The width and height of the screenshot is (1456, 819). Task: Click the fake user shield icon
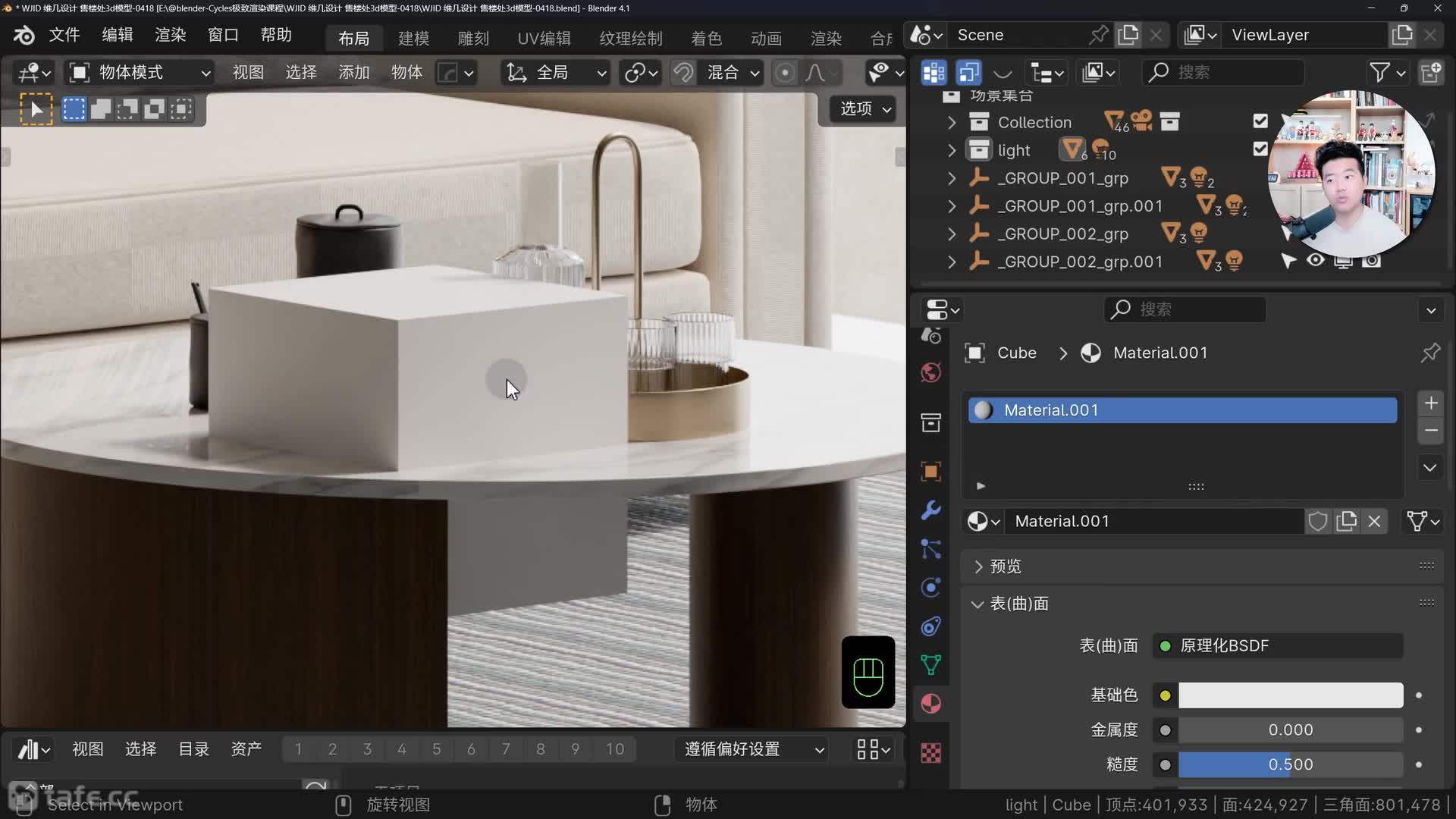[x=1318, y=522]
